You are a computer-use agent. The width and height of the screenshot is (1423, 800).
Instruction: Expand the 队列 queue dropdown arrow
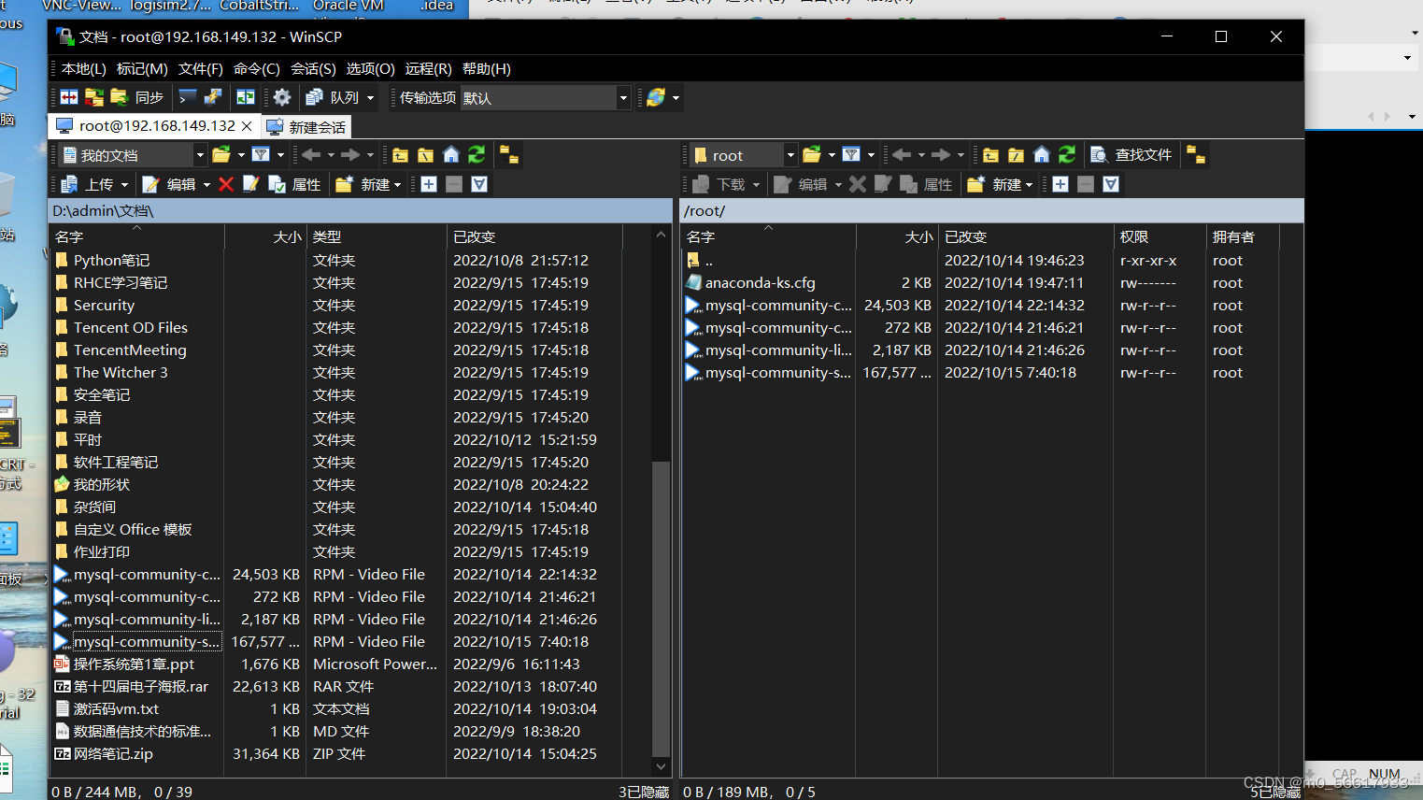371,97
